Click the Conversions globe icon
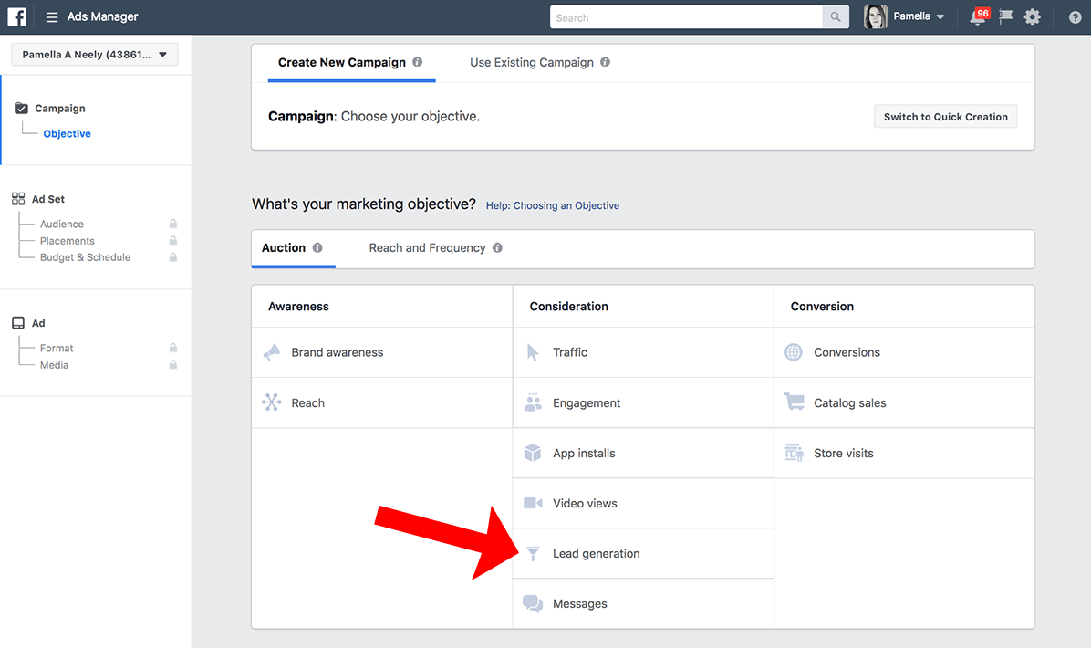 [794, 352]
